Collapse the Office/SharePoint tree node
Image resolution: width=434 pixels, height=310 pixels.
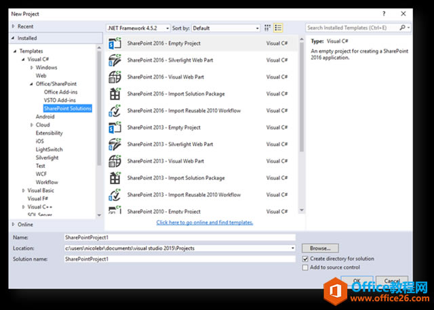pyautogui.click(x=32, y=84)
